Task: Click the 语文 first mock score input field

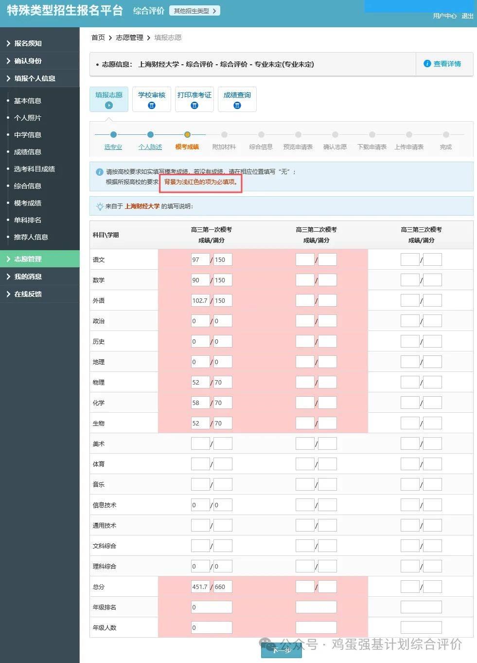Action: [x=200, y=259]
